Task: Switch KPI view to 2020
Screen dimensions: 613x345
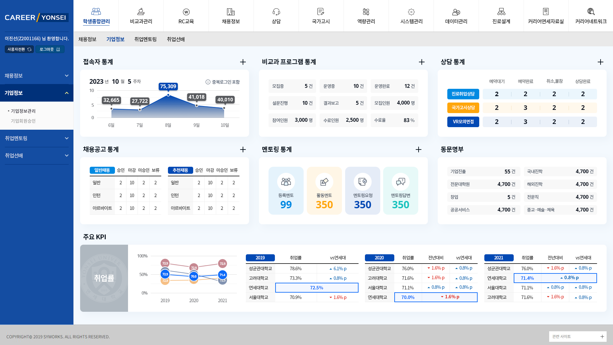Action: [x=379, y=258]
